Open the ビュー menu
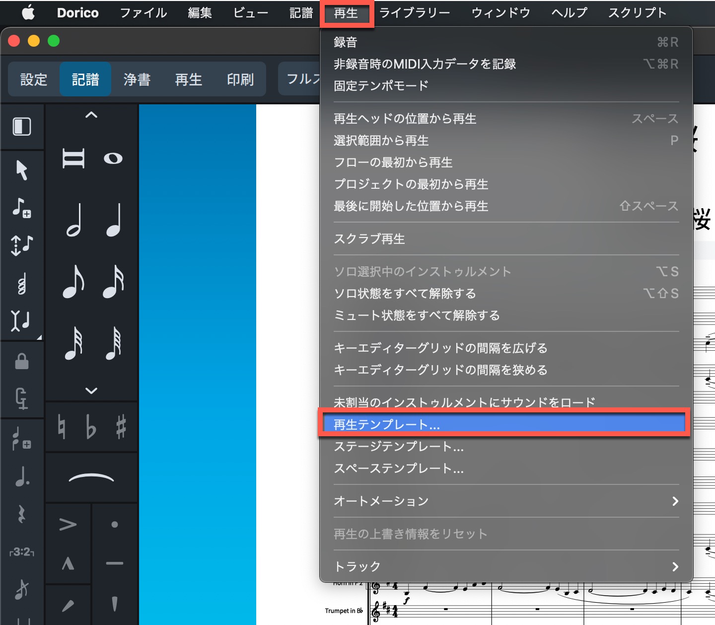 coord(251,13)
